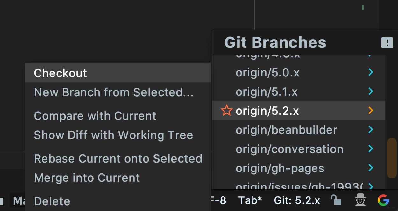Click Compare with Current
This screenshot has height=211, width=398.
pos(95,116)
